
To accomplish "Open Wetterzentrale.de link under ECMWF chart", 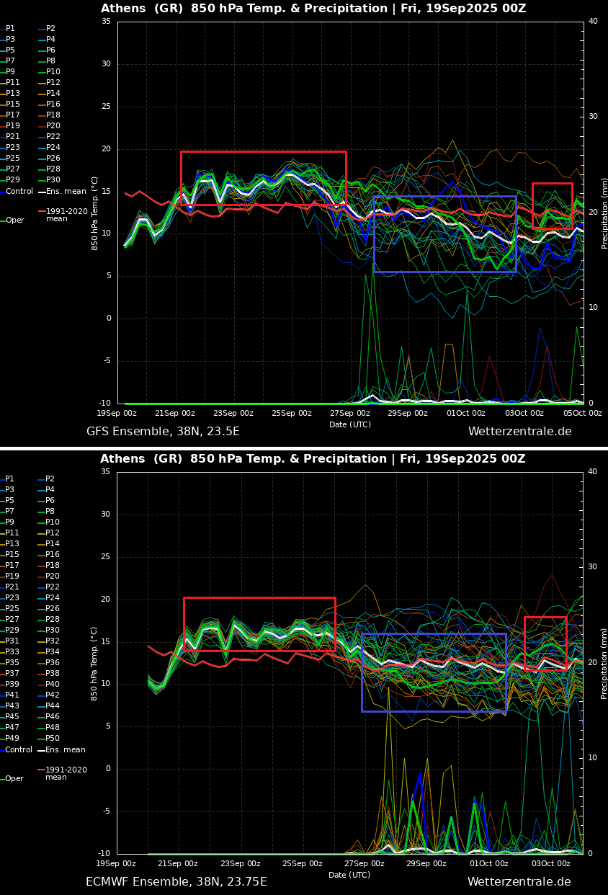I will tap(519, 882).
